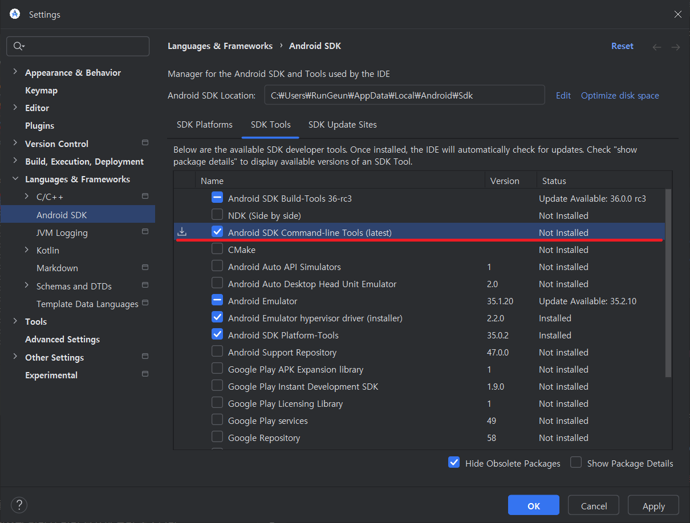This screenshot has width=690, height=523.
Task: Toggle the Android Emulator checkbox
Action: click(217, 300)
